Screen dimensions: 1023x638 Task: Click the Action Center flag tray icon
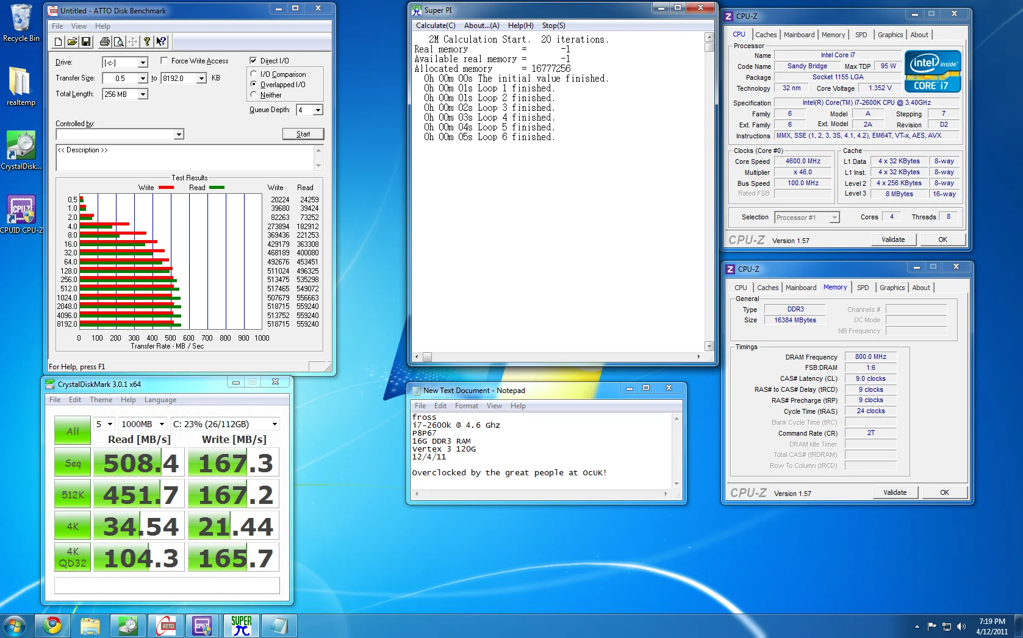coord(931,626)
